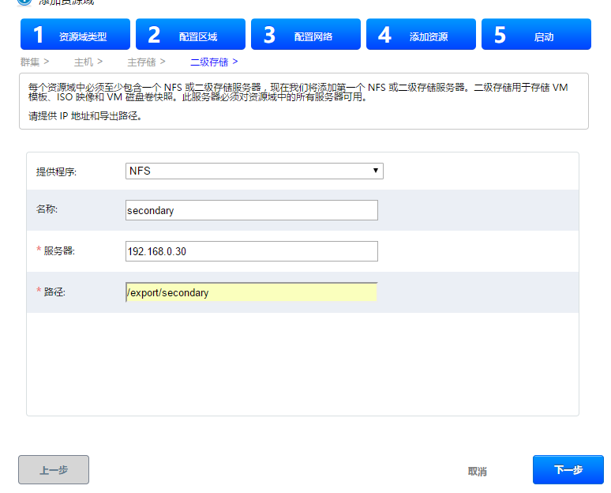The width and height of the screenshot is (611, 493).
Task: Click the required 路径 field label
Action: tap(54, 292)
